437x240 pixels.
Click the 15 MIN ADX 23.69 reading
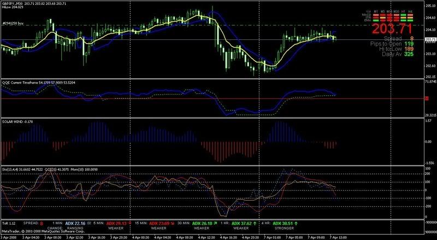(158, 224)
